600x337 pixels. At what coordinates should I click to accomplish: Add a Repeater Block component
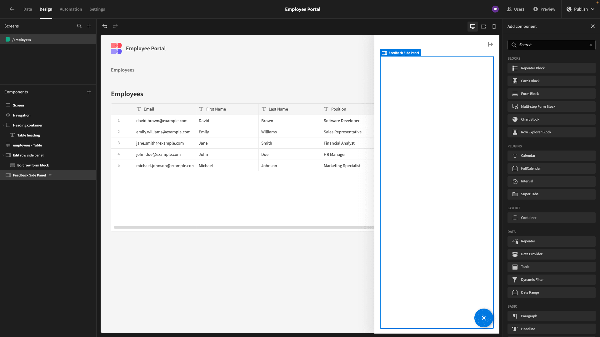coord(551,68)
